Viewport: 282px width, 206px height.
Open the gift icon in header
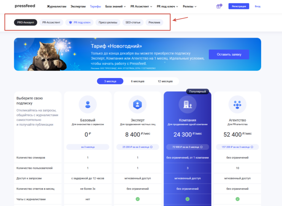coord(219,6)
